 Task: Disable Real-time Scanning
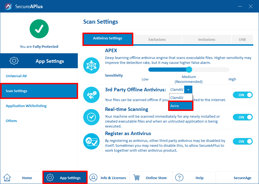pyautogui.click(x=242, y=117)
